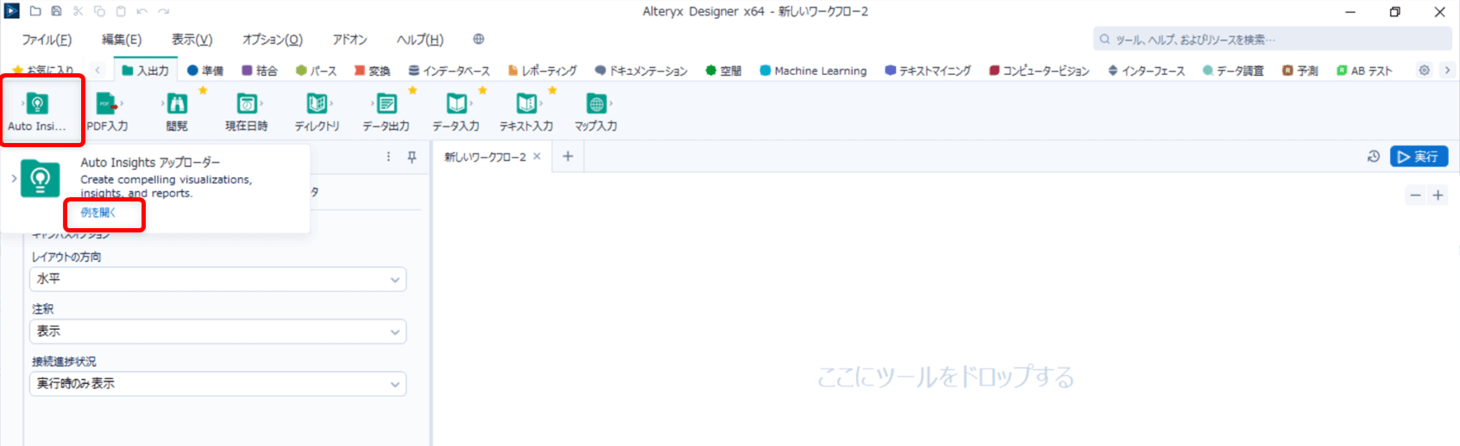Click the redo arrow icon
Screen dimensions: 1460x446
click(x=164, y=11)
